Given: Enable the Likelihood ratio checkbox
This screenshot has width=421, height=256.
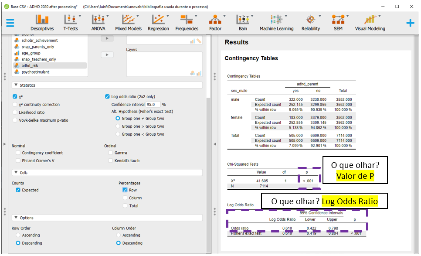Looking at the screenshot, I should point(16,113).
